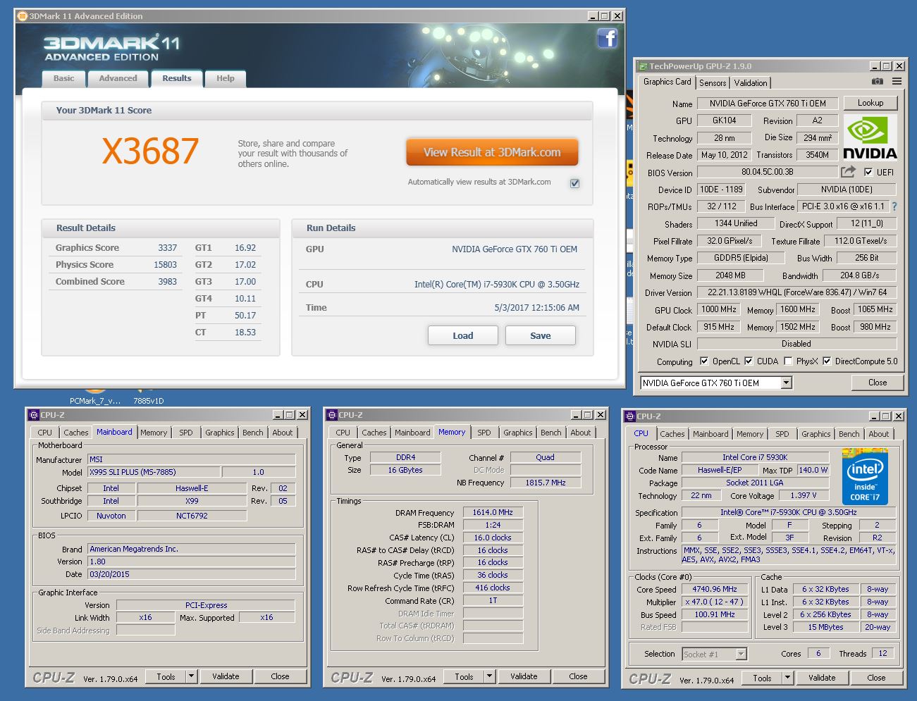Click the Intel Core i7 logo in CPU-Z
917x701 pixels.
[x=865, y=476]
